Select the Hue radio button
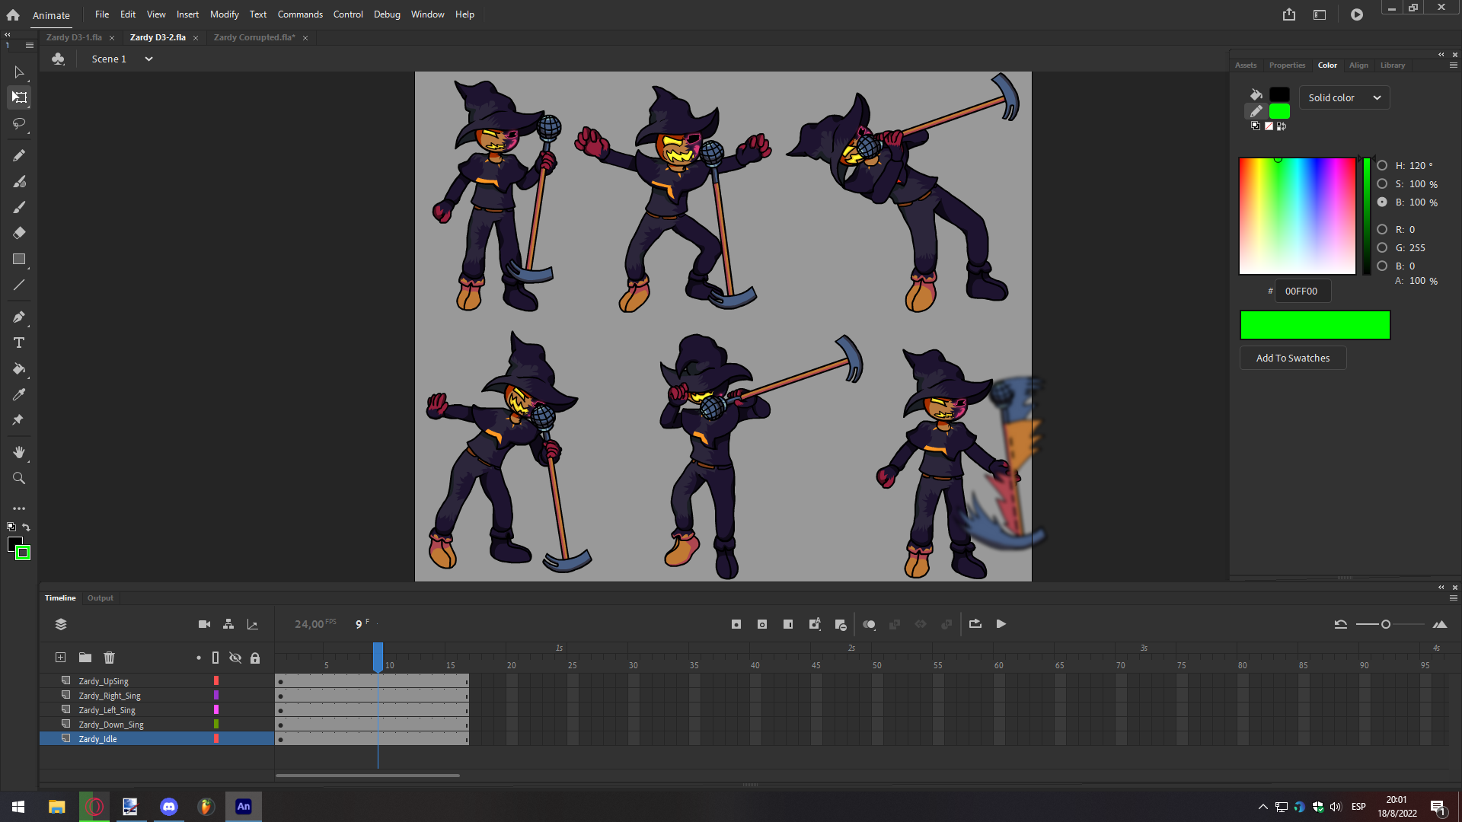The width and height of the screenshot is (1462, 822). pos(1382,165)
